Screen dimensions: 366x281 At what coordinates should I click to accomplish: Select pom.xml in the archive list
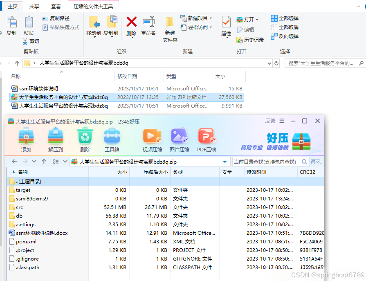(166, 242)
